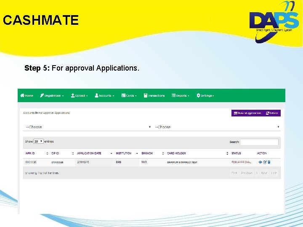The image size is (303, 227).
Task: Open the Accounts menu
Action: click(104, 95)
